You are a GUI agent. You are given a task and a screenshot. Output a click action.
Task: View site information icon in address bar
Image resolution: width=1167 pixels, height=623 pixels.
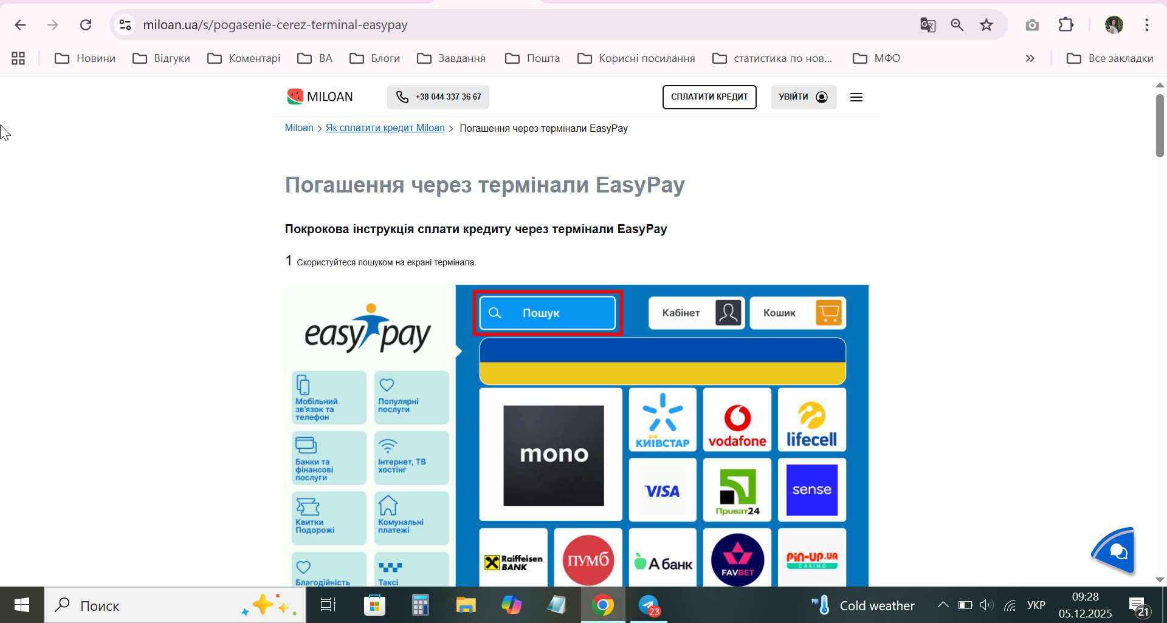[125, 25]
